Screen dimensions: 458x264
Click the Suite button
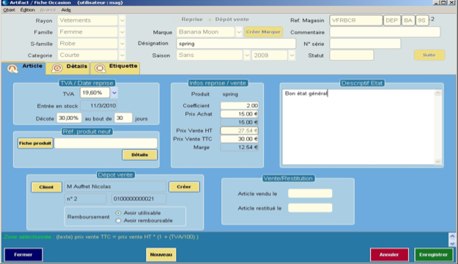(429, 55)
